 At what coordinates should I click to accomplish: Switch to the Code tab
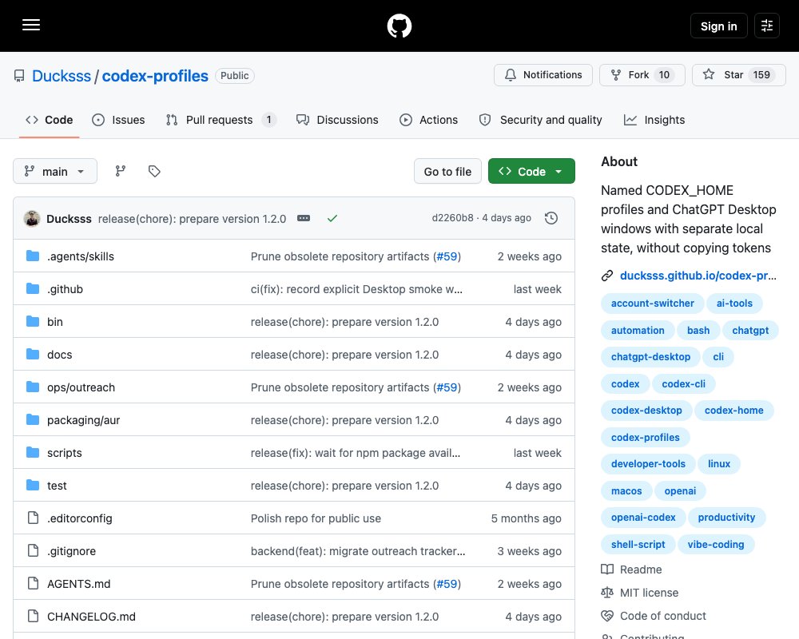pos(50,120)
